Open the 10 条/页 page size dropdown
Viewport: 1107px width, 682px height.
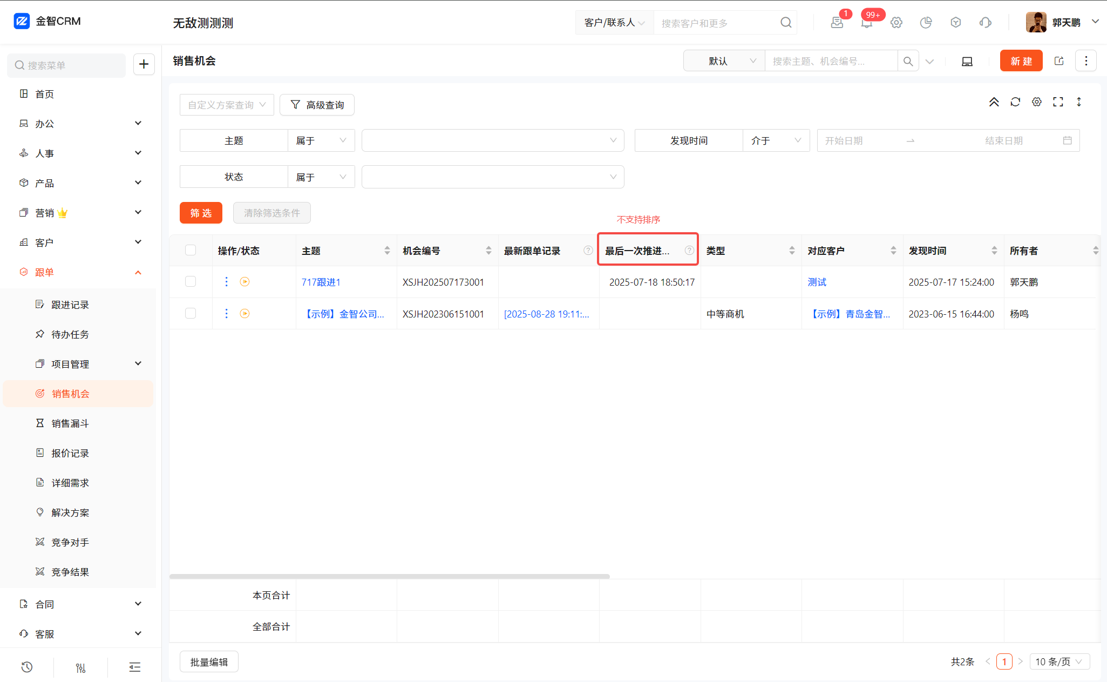[1059, 661]
